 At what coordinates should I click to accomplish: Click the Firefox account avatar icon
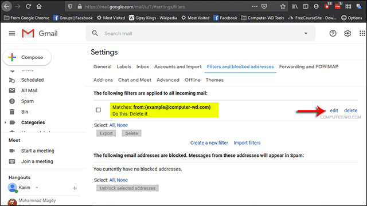[316, 6]
